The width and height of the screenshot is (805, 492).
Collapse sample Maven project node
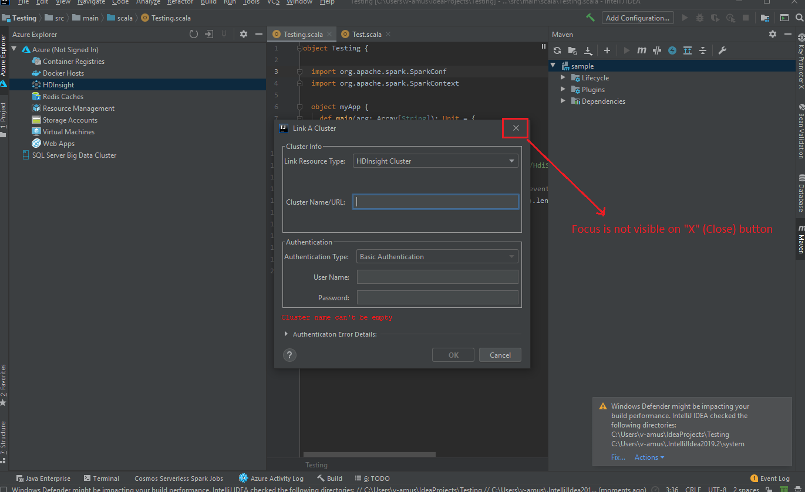553,66
